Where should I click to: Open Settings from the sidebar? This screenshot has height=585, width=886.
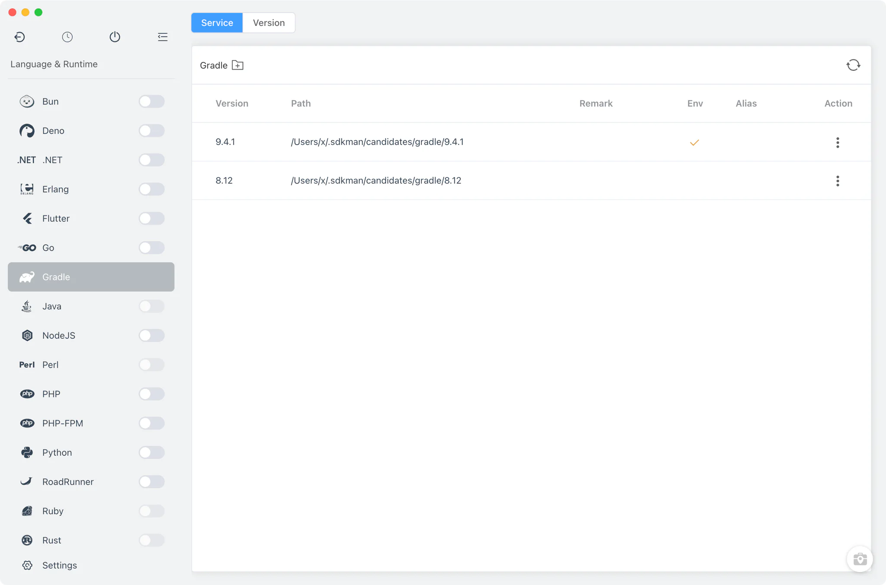pos(60,565)
